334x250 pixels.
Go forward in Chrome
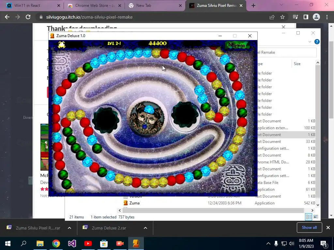pos(18,17)
